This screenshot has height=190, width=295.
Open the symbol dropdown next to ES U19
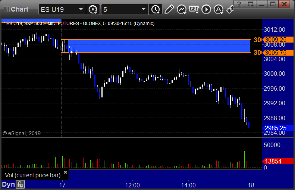pyautogui.click(x=81, y=9)
